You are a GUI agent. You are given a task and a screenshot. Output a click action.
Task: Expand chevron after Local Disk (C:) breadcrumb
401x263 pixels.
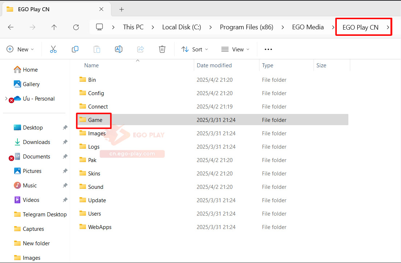[210, 27]
